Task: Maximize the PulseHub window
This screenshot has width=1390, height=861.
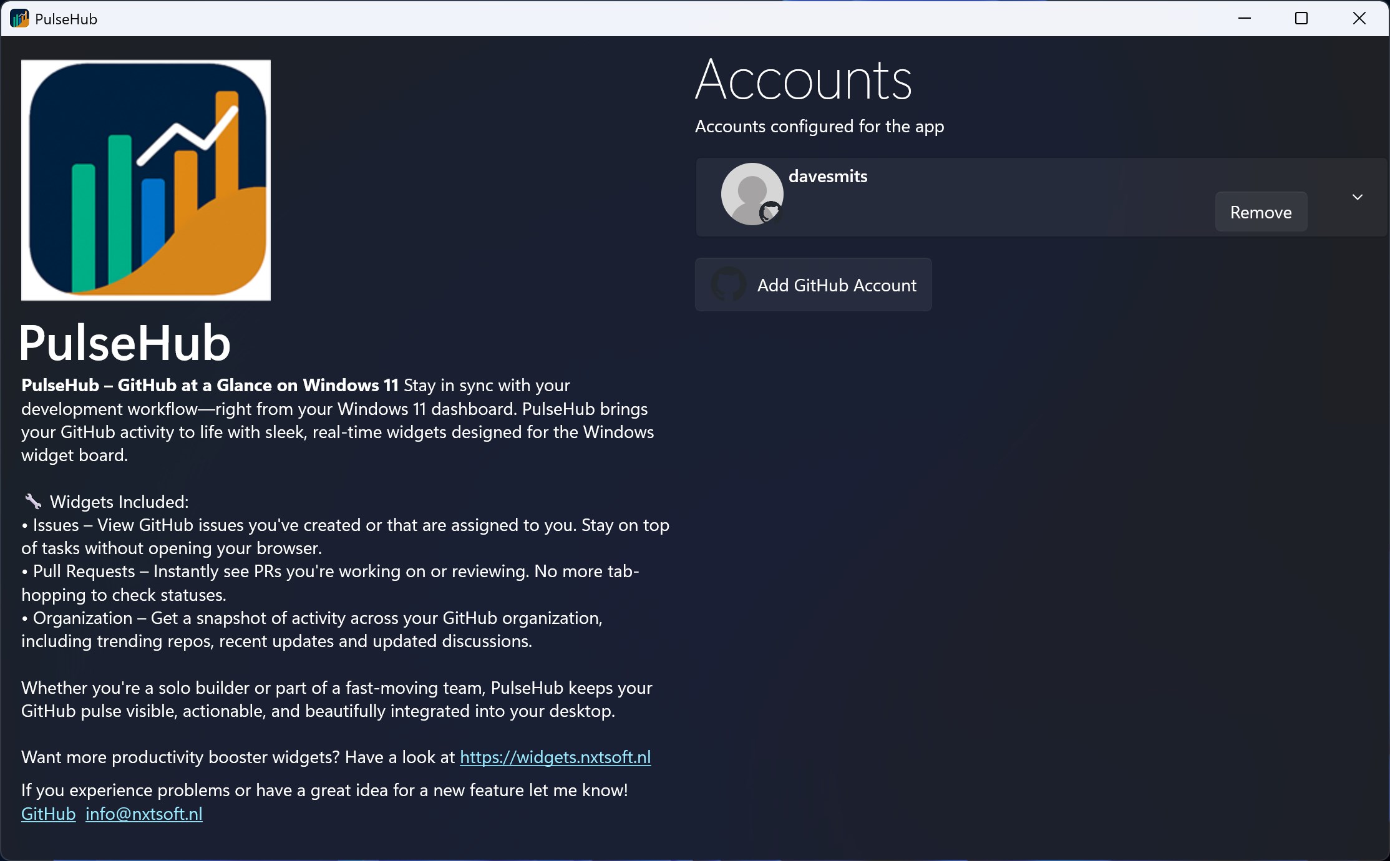Action: point(1301,19)
